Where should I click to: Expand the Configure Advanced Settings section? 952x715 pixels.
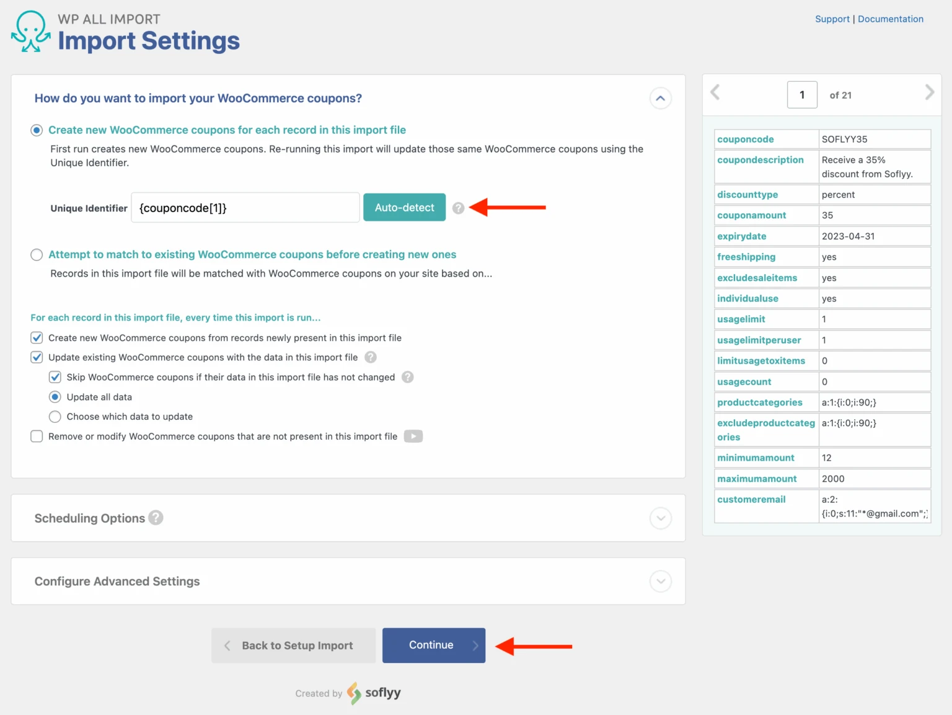(x=661, y=582)
